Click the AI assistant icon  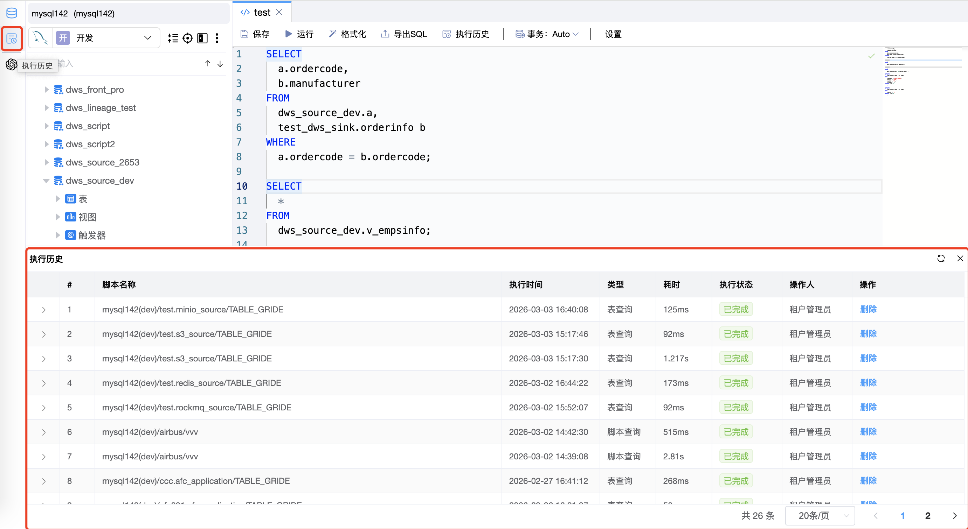coord(11,65)
